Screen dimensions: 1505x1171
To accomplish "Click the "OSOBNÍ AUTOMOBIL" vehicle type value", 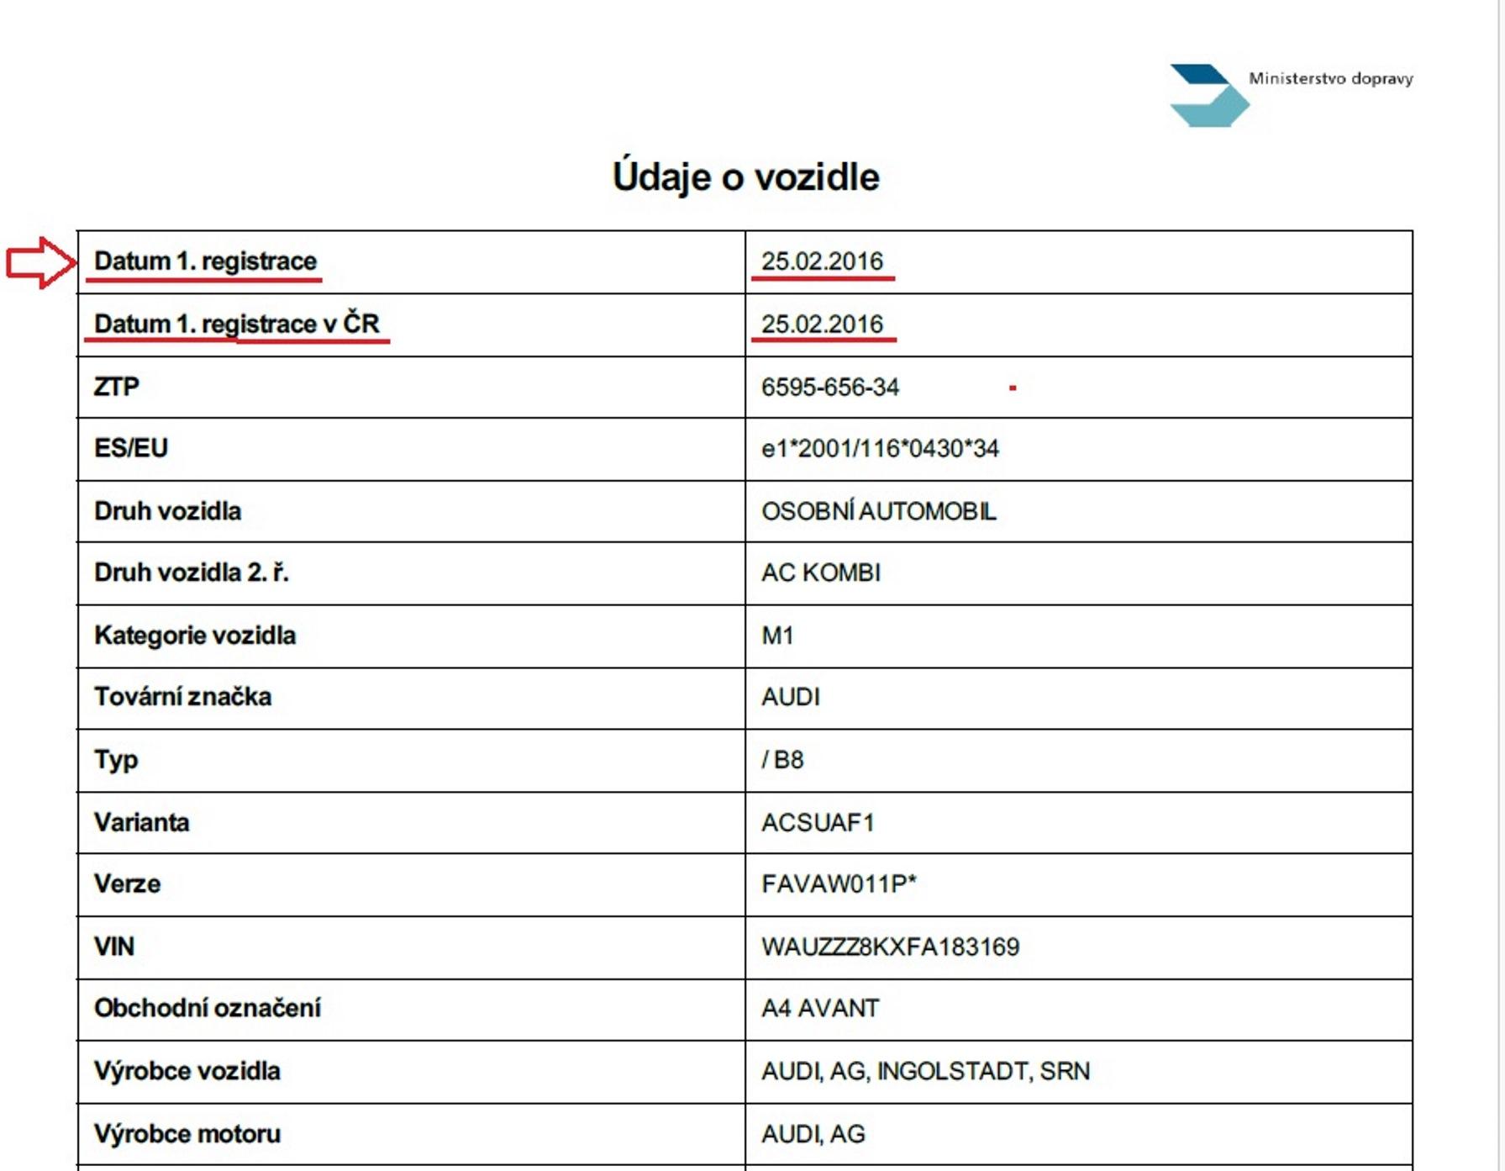I will coord(878,511).
